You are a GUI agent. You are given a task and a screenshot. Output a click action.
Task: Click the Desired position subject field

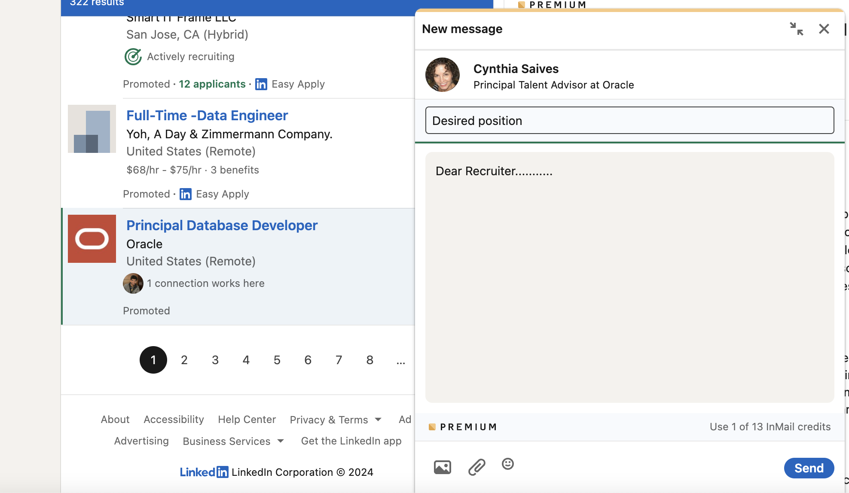pyautogui.click(x=629, y=120)
